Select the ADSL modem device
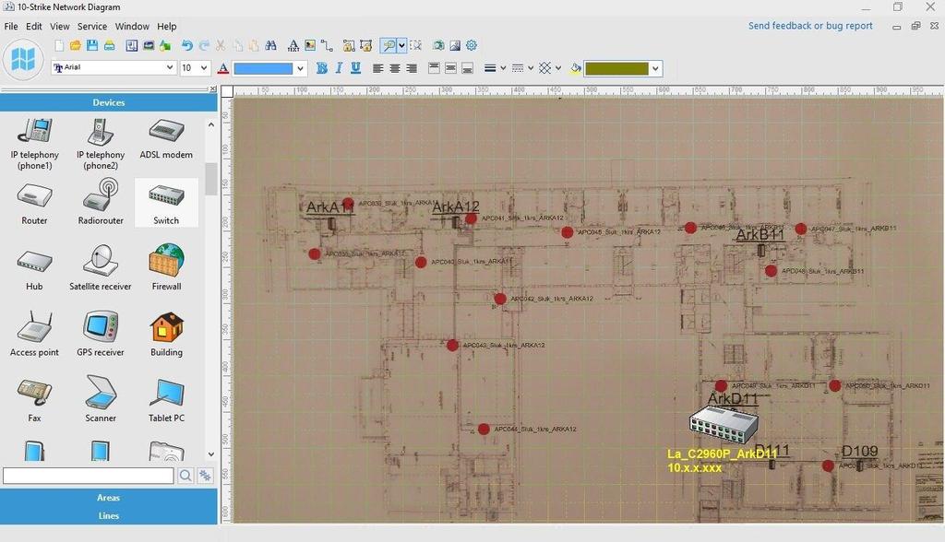Screen dimensions: 945x542 click(x=166, y=138)
